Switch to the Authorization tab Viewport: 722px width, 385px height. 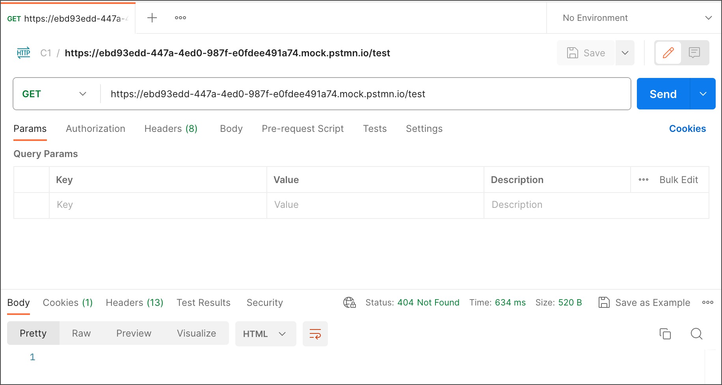pos(95,129)
